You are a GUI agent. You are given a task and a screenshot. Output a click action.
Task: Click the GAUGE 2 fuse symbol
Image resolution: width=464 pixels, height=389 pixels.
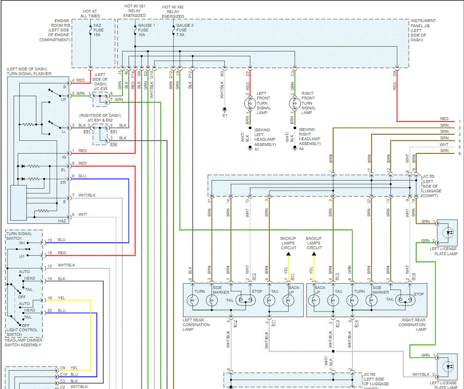tap(174, 30)
